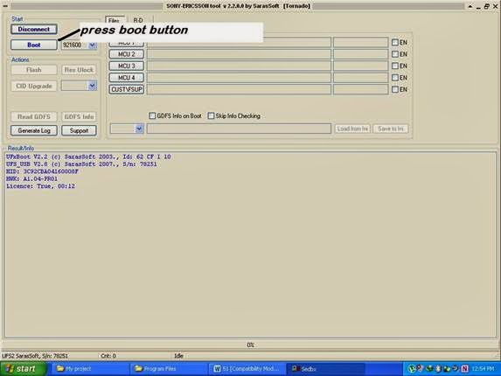Click the Windows start button

pyautogui.click(x=23, y=369)
